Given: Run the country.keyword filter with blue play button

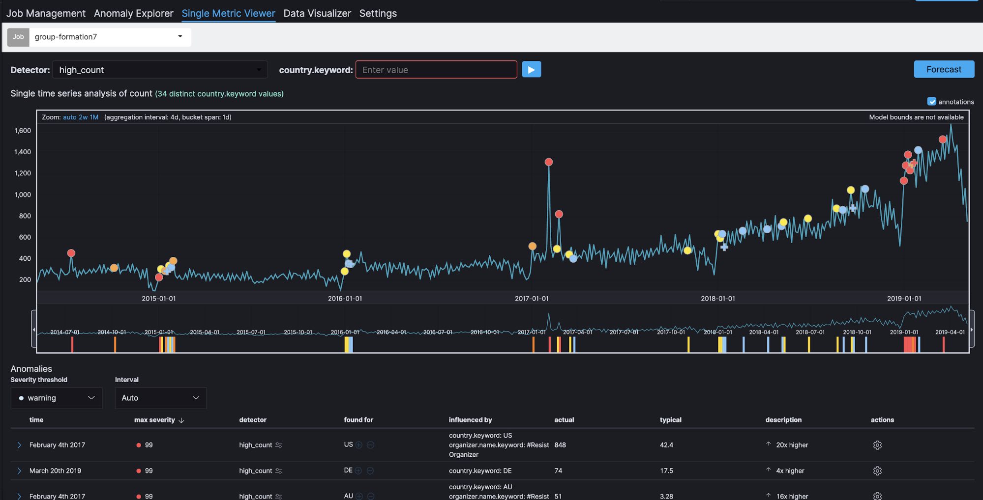Looking at the screenshot, I should 532,69.
